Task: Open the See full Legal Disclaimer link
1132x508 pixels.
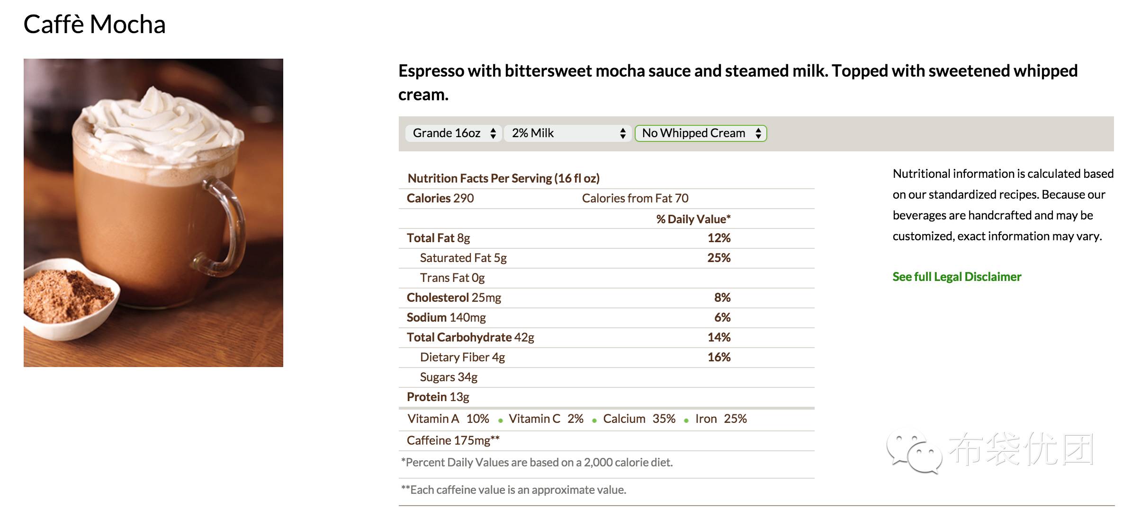Action: tap(957, 277)
